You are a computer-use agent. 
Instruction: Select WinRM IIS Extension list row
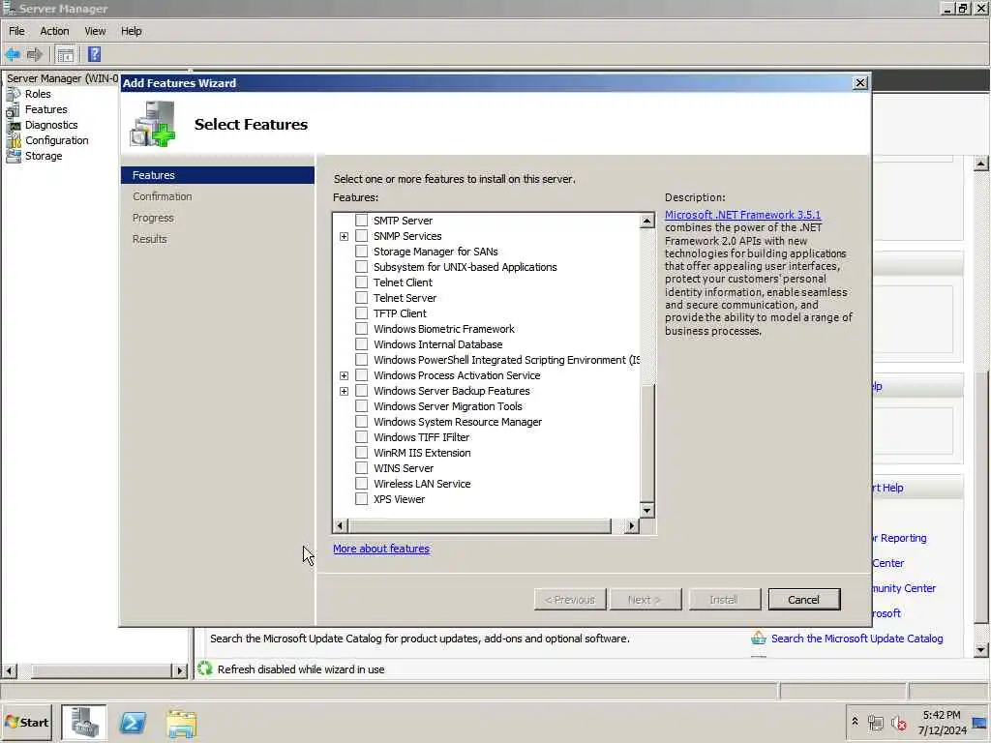pos(422,453)
